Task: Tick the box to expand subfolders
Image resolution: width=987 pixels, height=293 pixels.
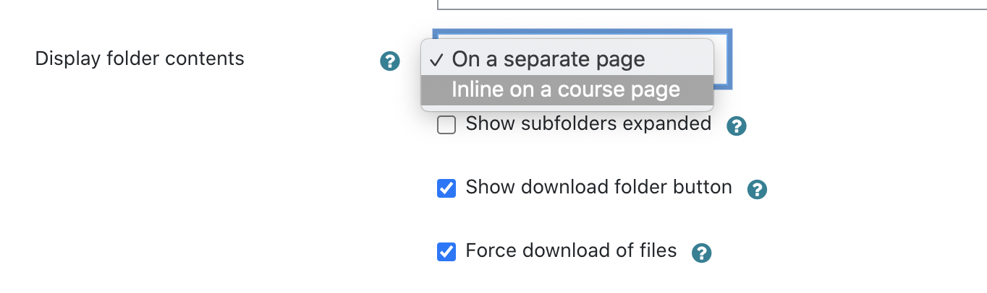Action: pyautogui.click(x=446, y=126)
